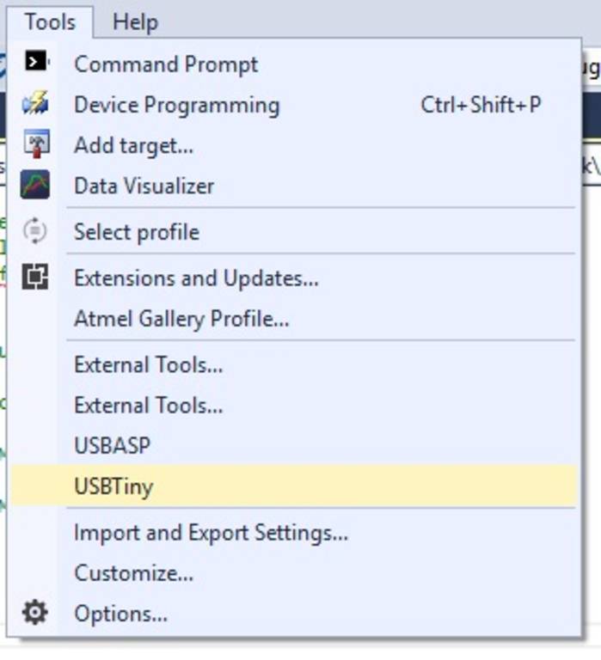Open Atmel Gallery Profile entry
The width and height of the screenshot is (601, 660).
[181, 319]
